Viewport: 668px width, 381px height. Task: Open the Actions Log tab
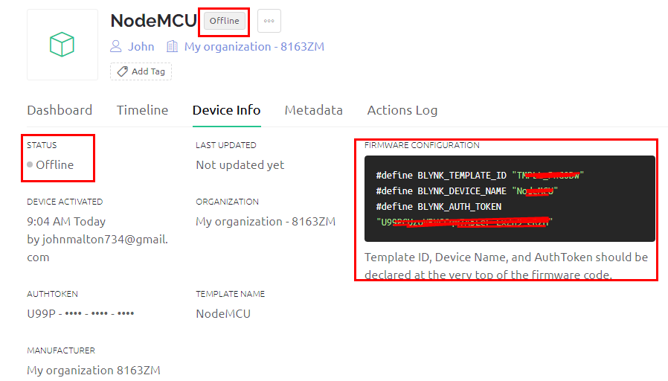(402, 110)
